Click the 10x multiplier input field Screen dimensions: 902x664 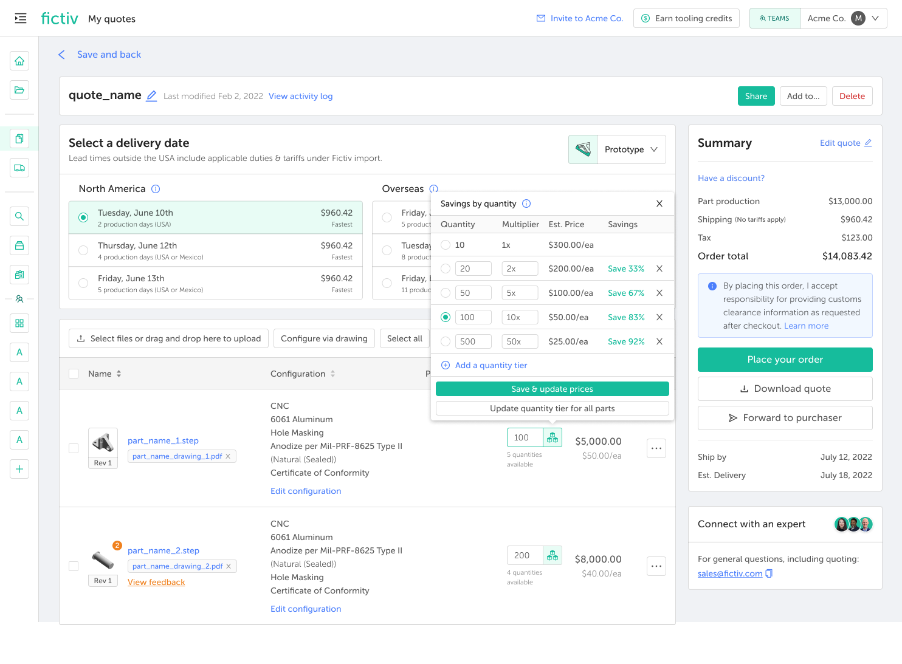520,317
